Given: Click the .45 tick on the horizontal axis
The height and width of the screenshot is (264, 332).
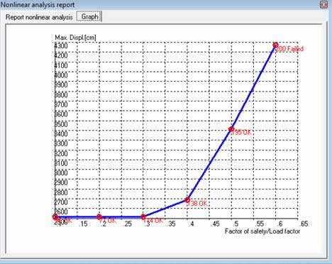Looking at the screenshot, I should coord(215,224).
